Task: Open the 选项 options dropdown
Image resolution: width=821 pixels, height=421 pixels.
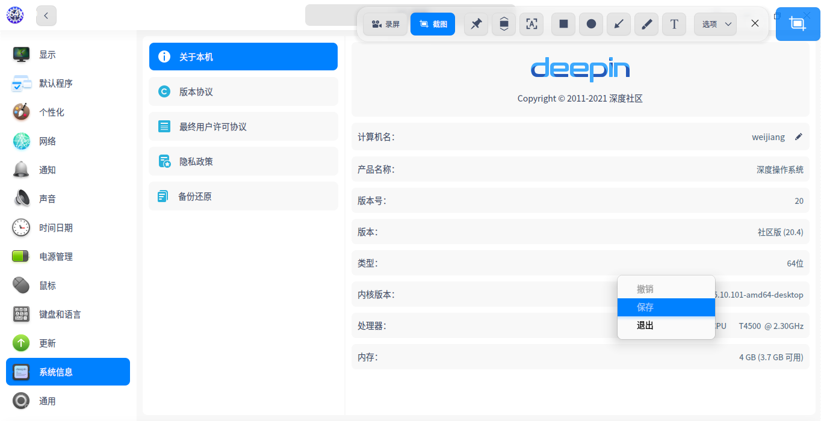Action: pyautogui.click(x=714, y=24)
